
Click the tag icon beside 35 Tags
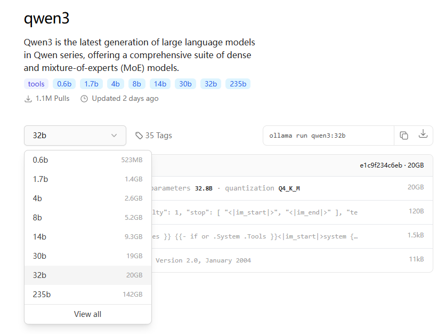click(139, 136)
